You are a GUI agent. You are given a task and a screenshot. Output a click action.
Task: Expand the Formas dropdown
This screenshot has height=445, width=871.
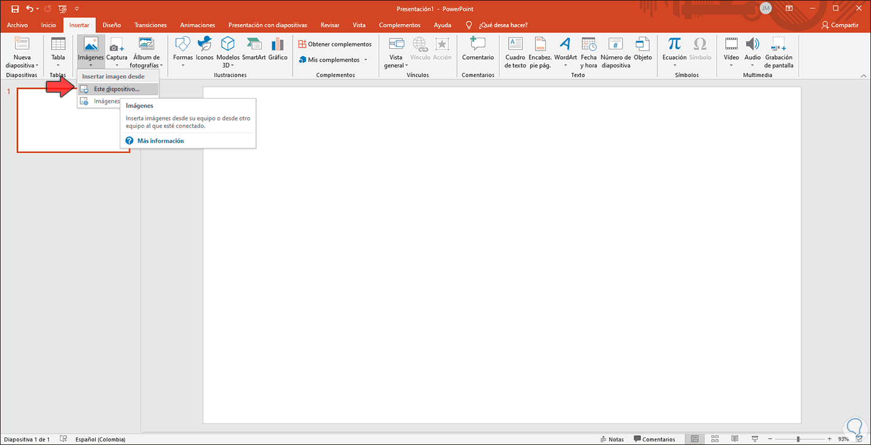click(x=183, y=65)
